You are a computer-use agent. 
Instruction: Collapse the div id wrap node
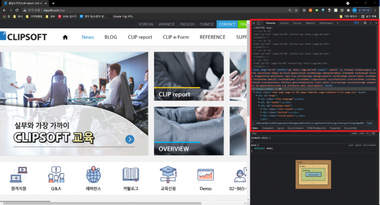pyautogui.click(x=257, y=96)
